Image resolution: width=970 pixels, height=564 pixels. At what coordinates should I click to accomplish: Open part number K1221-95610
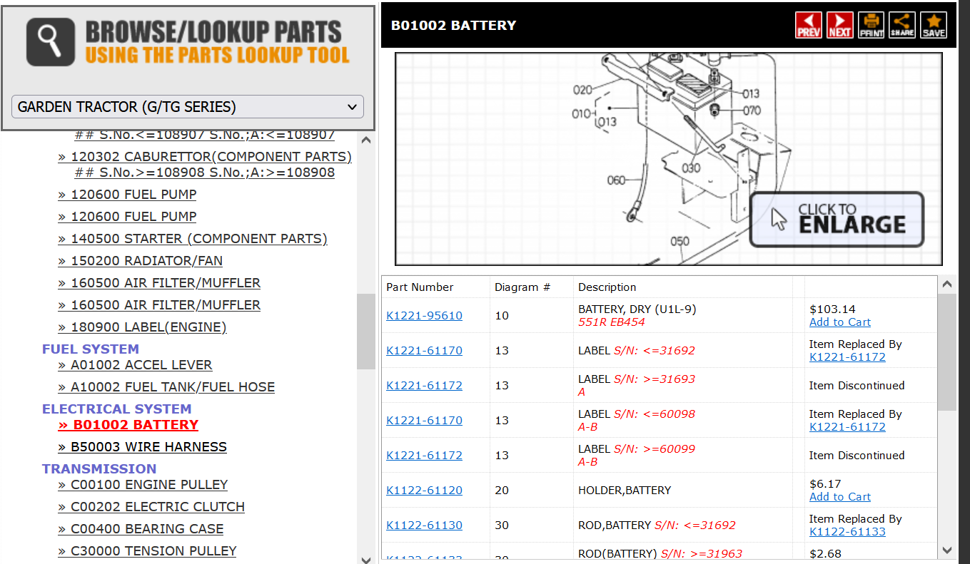point(424,316)
